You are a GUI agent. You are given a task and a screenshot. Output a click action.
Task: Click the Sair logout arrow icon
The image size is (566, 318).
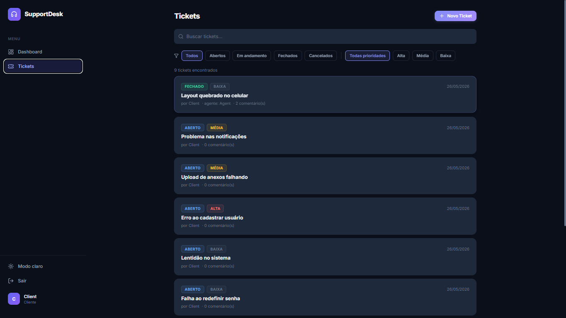[x=11, y=281]
